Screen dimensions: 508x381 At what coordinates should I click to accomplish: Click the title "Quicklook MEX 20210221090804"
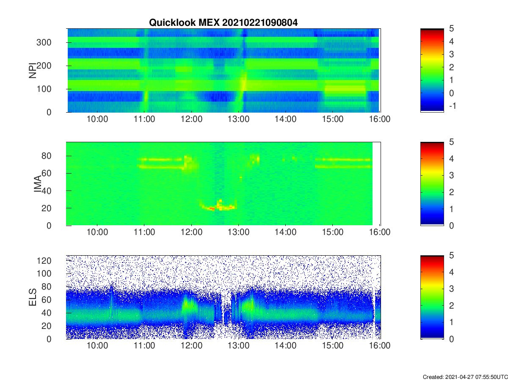coord(223,23)
